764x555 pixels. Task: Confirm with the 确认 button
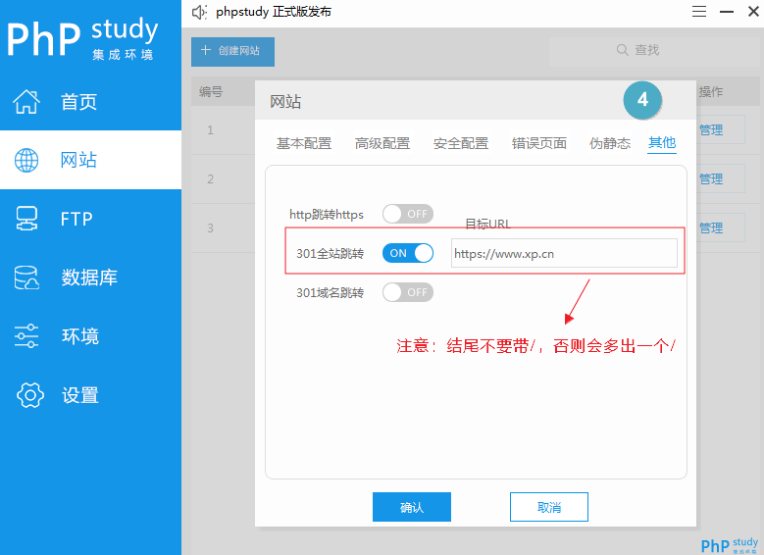tap(412, 507)
